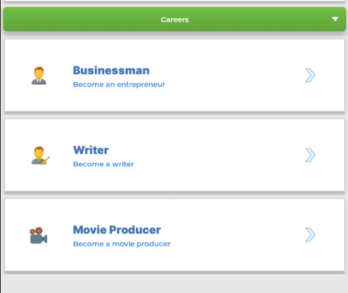This screenshot has width=348, height=293.
Task: Toggle the green Careers section header bar
Action: tap(175, 19)
